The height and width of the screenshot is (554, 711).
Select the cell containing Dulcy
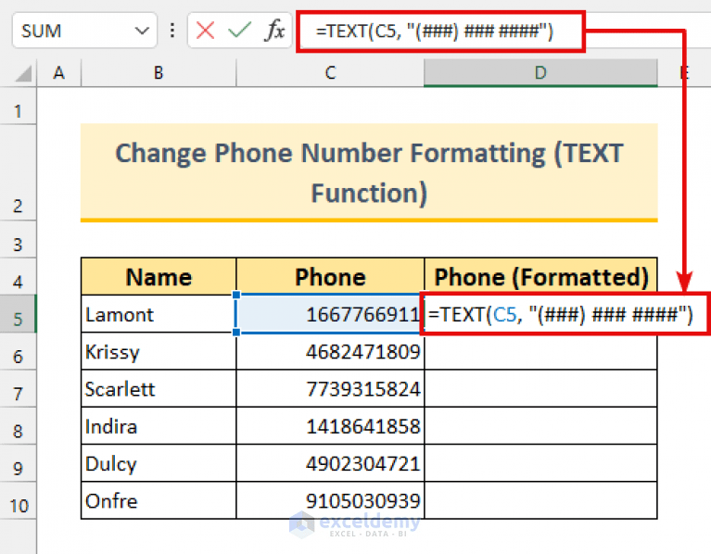159,462
